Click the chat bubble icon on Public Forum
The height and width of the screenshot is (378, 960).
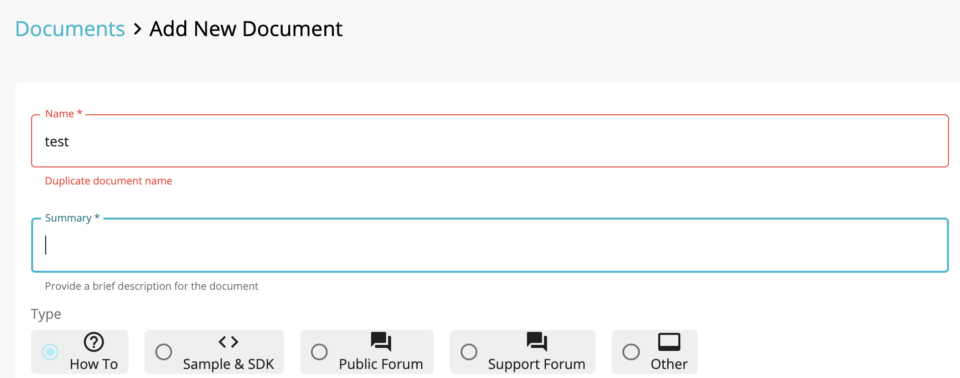(381, 342)
